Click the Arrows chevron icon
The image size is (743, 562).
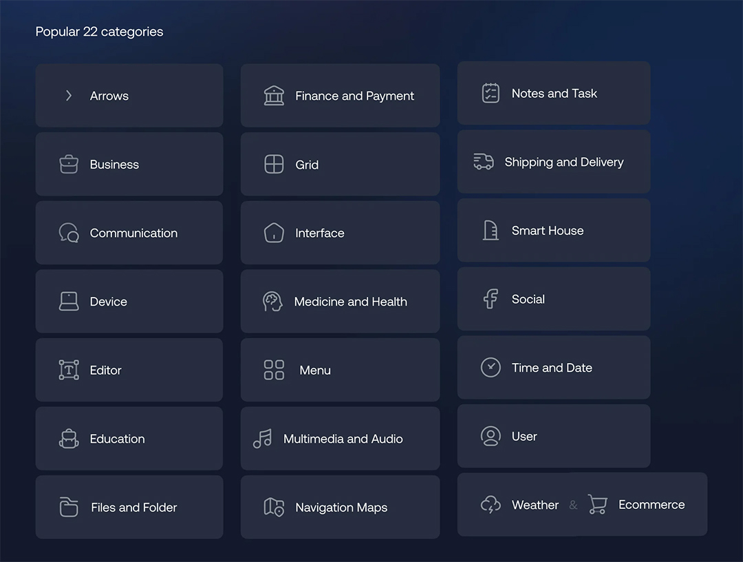[x=69, y=96]
